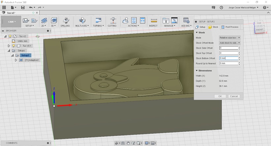
Task: Open the setup sheet icon
Action: tap(142, 20)
